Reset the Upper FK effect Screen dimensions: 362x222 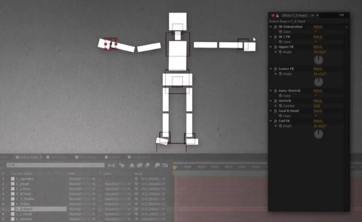318,47
